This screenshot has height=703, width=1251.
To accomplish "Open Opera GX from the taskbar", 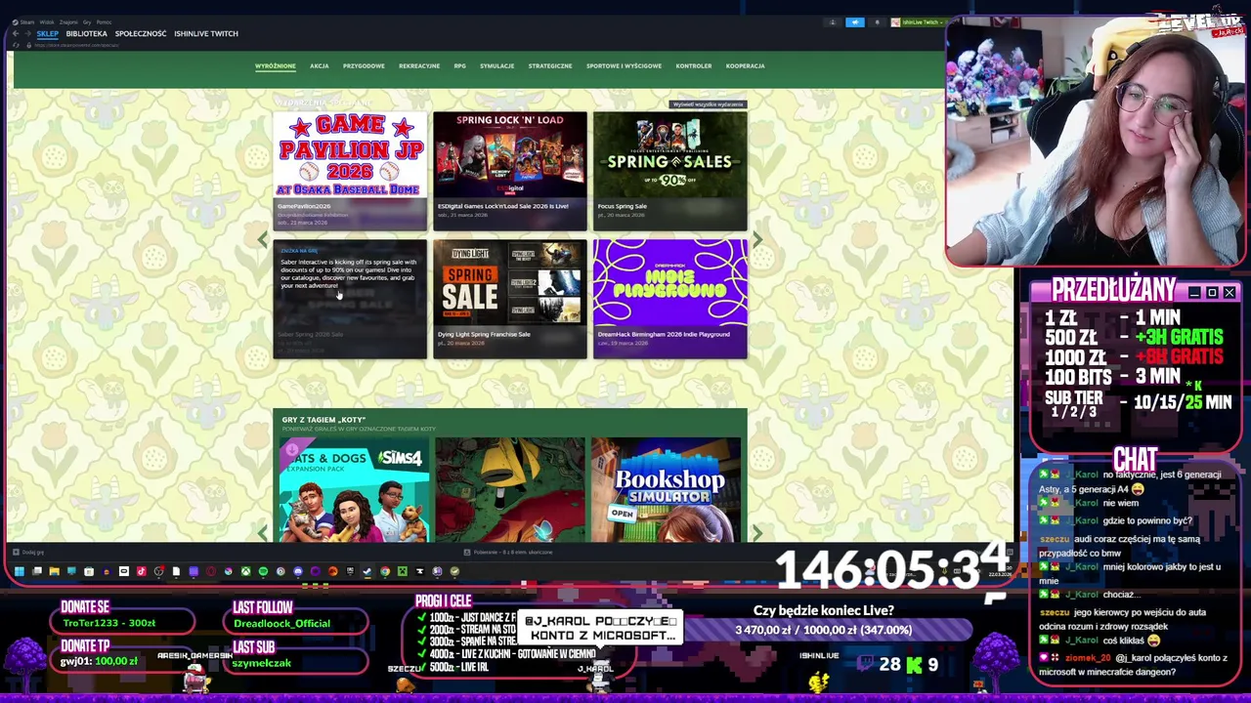I will [211, 571].
